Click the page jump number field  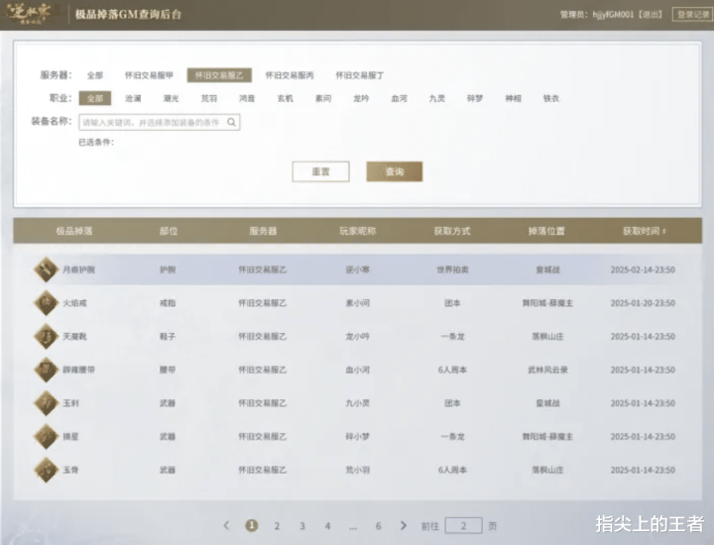pos(463,525)
